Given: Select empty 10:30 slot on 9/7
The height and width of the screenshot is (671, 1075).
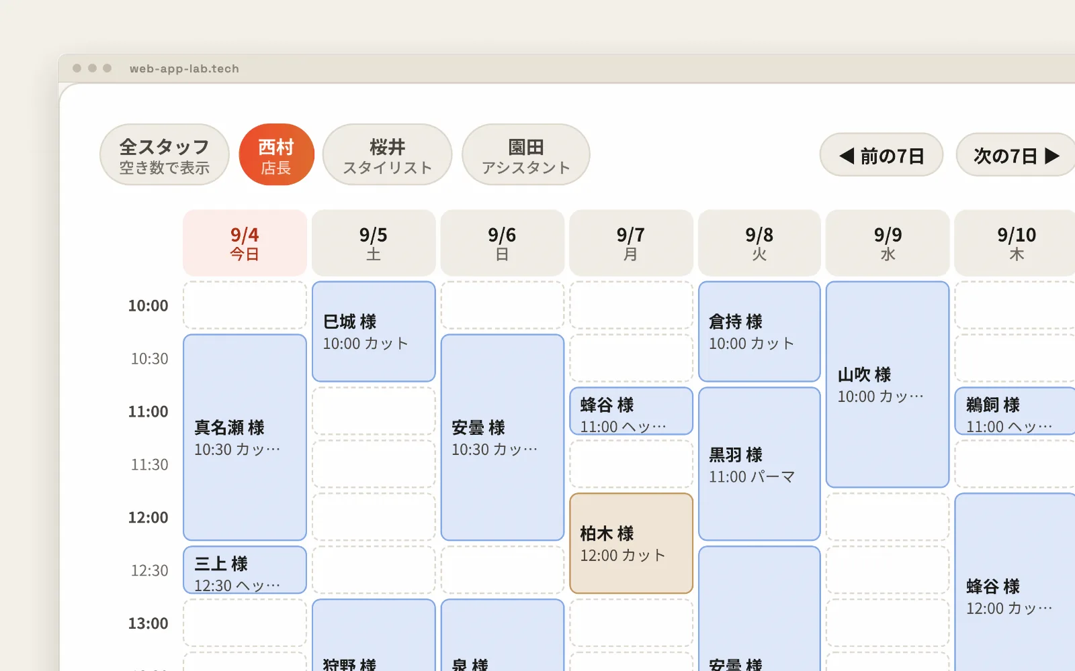Looking at the screenshot, I should 631,358.
